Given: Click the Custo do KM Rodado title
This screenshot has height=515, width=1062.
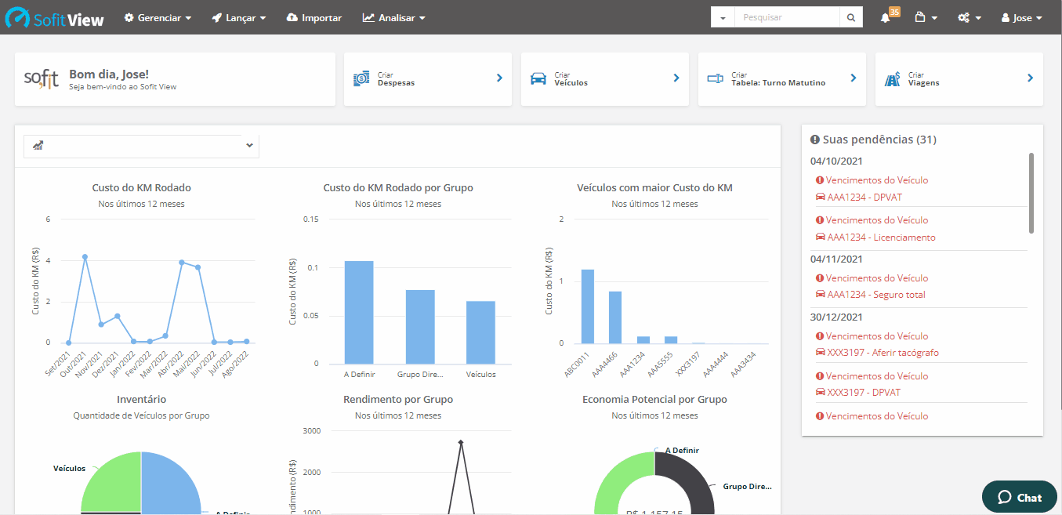Looking at the screenshot, I should 141,188.
